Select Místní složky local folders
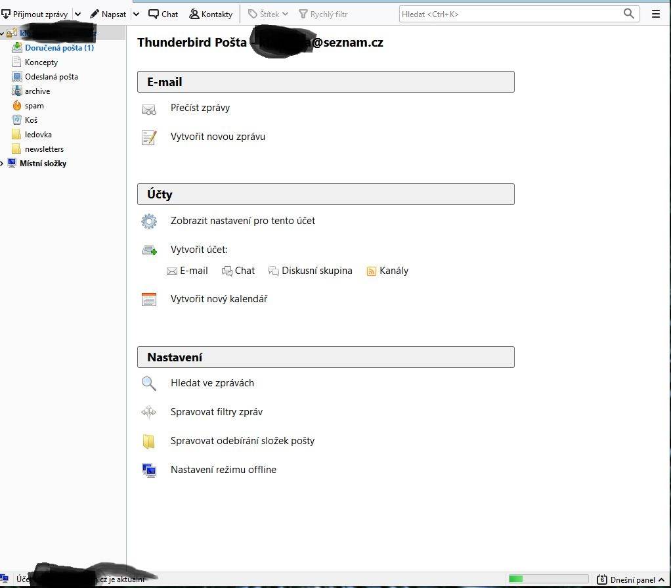Screen dimensions: 671x588 [43, 164]
